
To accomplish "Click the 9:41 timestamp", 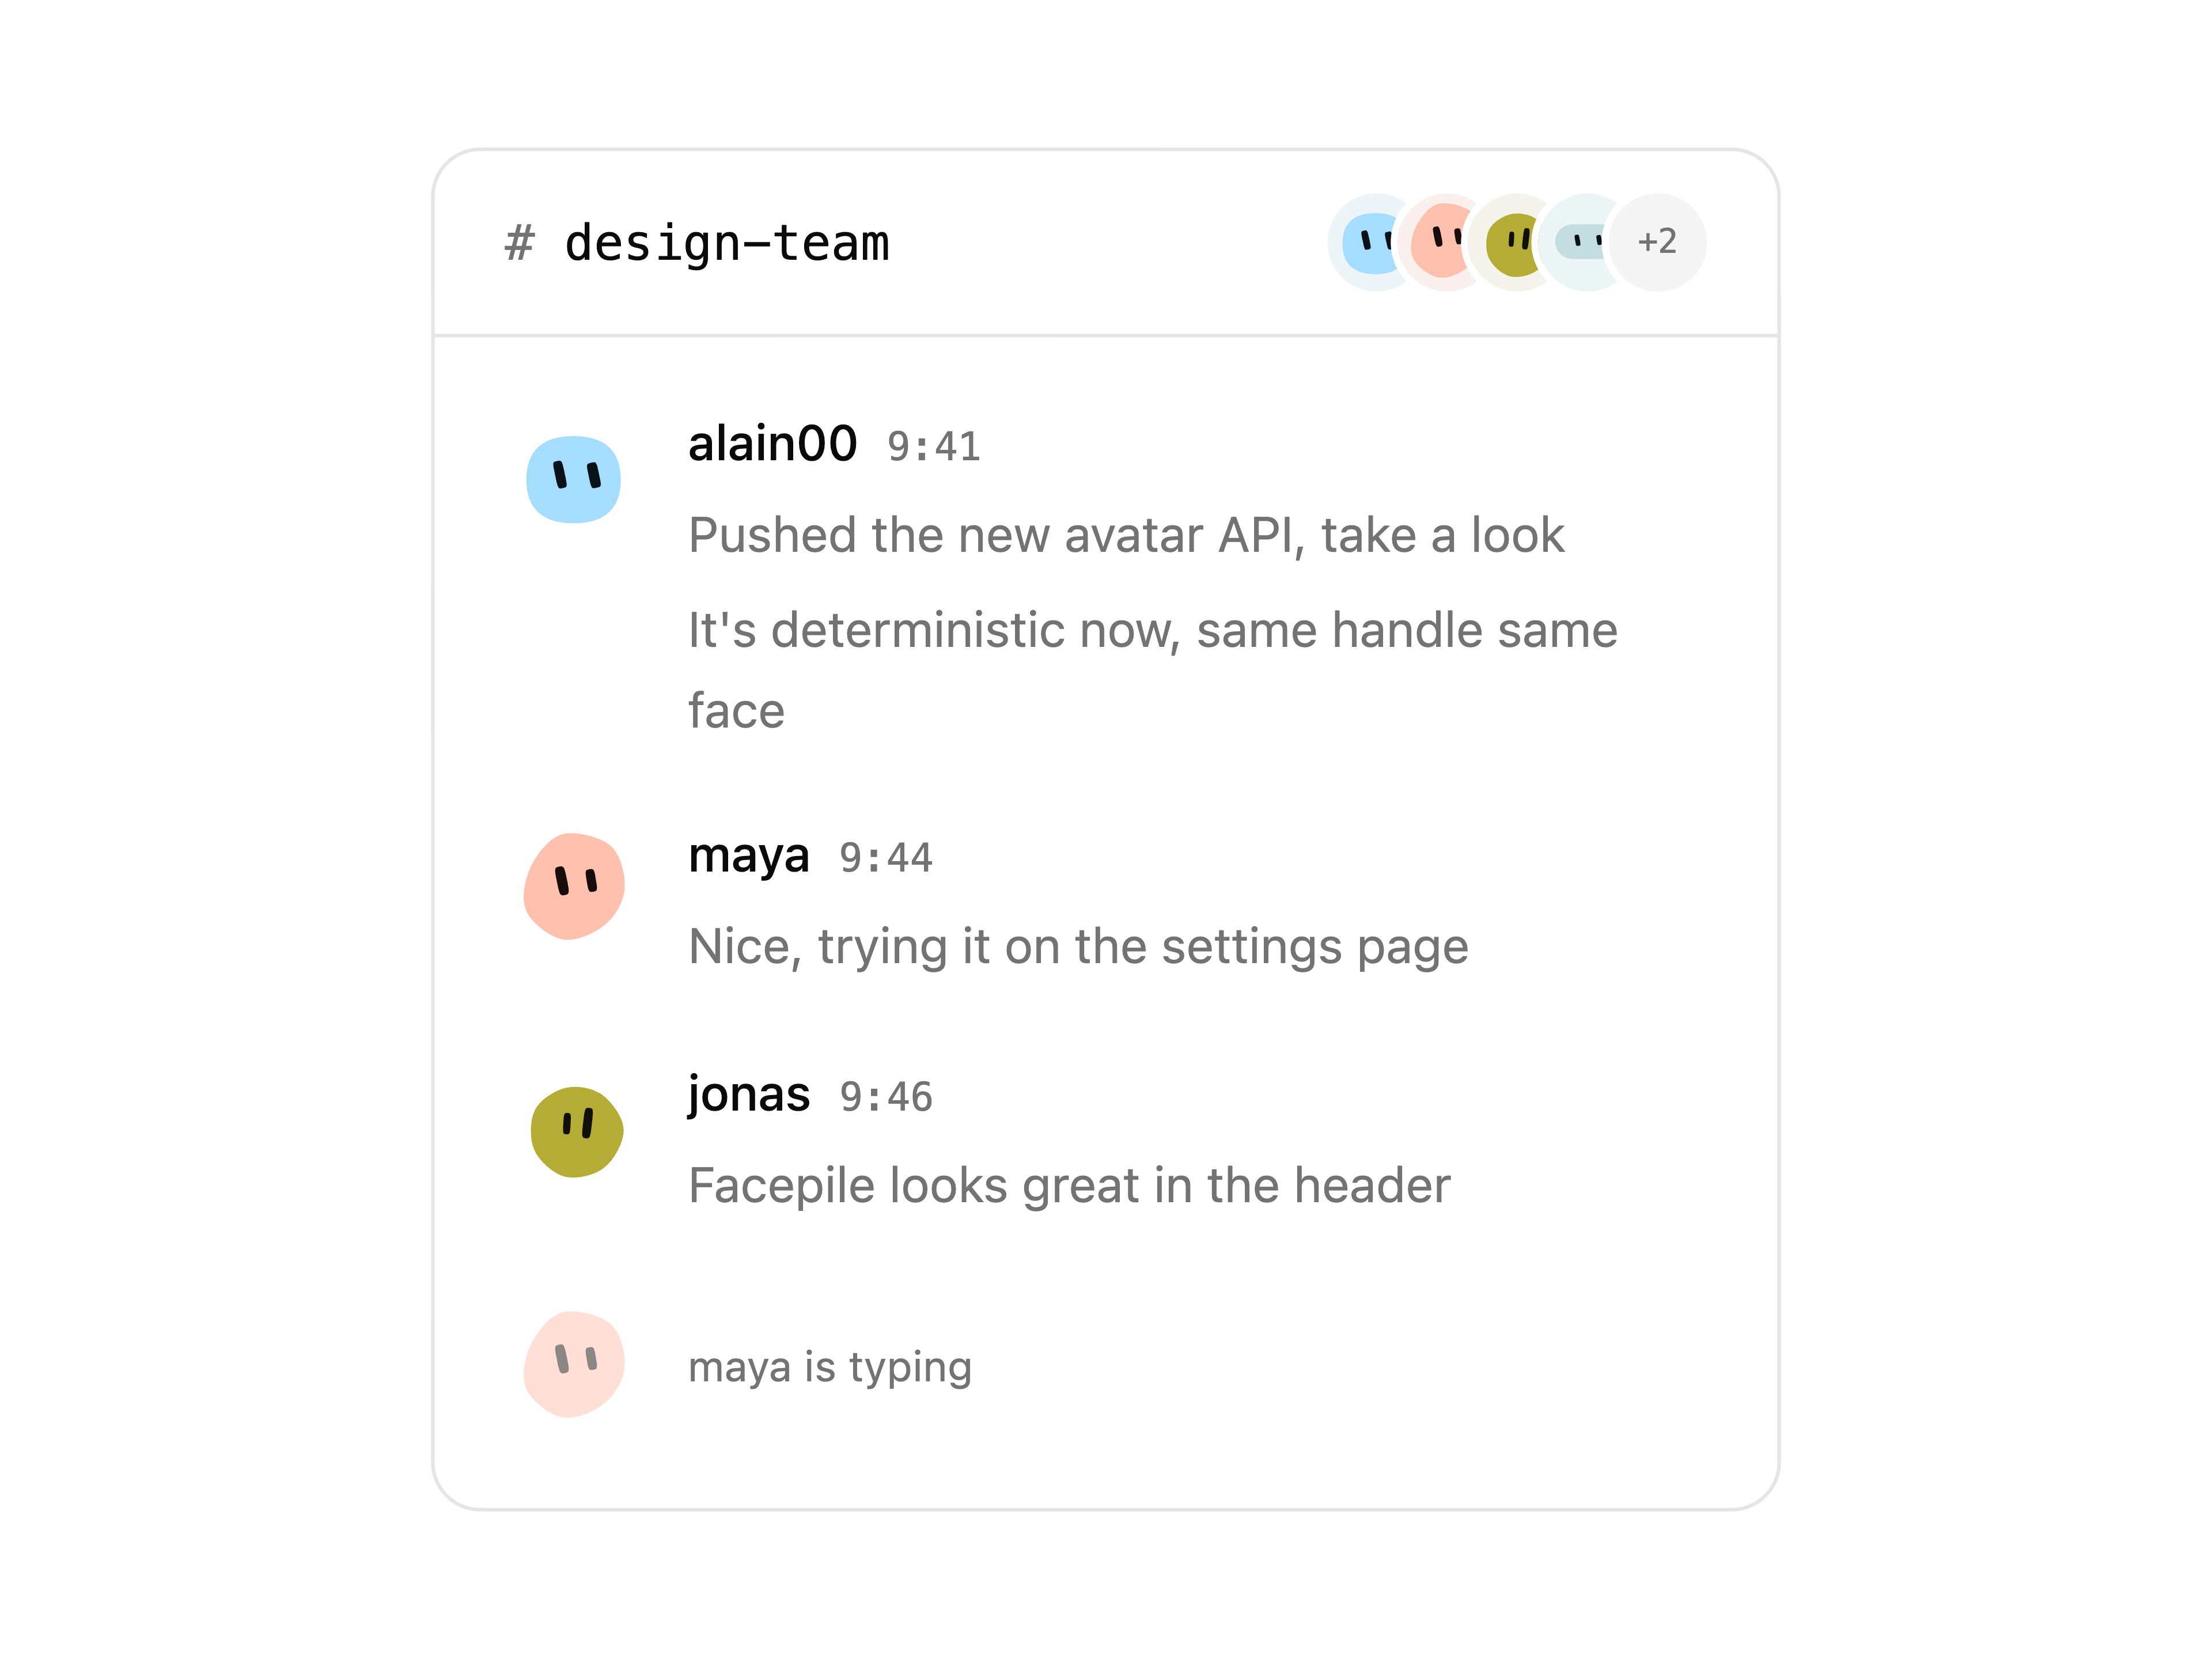I will coord(933,447).
